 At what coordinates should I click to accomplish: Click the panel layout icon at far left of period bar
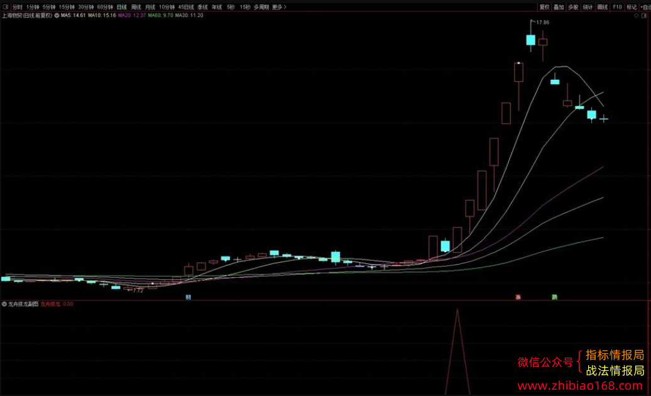pyautogui.click(x=6, y=7)
